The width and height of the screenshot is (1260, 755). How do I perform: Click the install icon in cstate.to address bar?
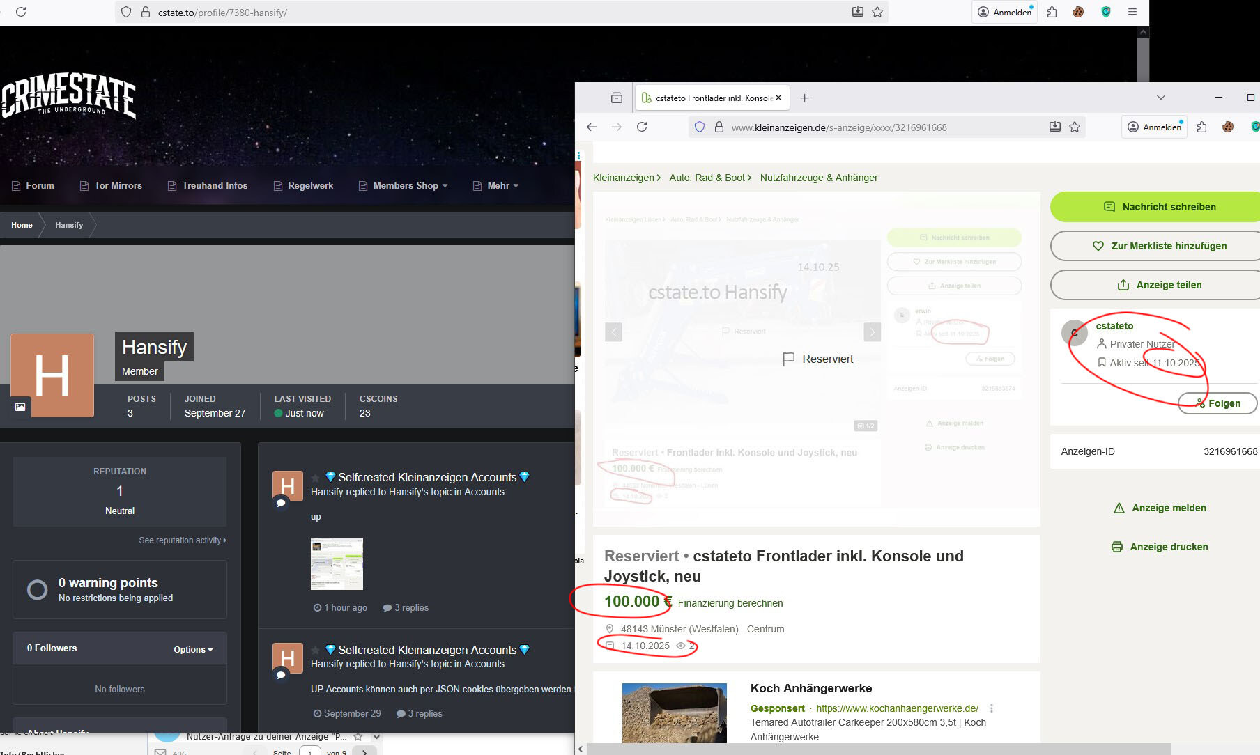(x=858, y=12)
